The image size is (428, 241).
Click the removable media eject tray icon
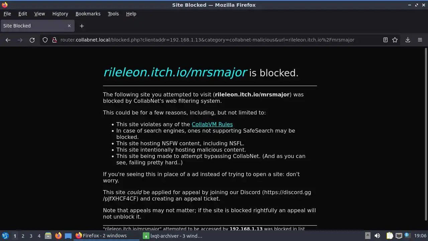point(367,236)
